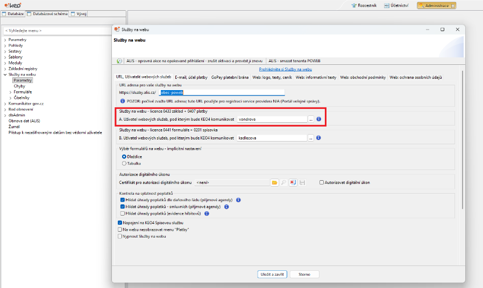Screen dimensions: 483x288
Task: Collapse the Služby na webu tree node
Action: (x=5, y=75)
